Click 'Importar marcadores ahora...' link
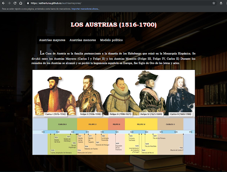The width and height of the screenshot is (227, 172). 85,9
